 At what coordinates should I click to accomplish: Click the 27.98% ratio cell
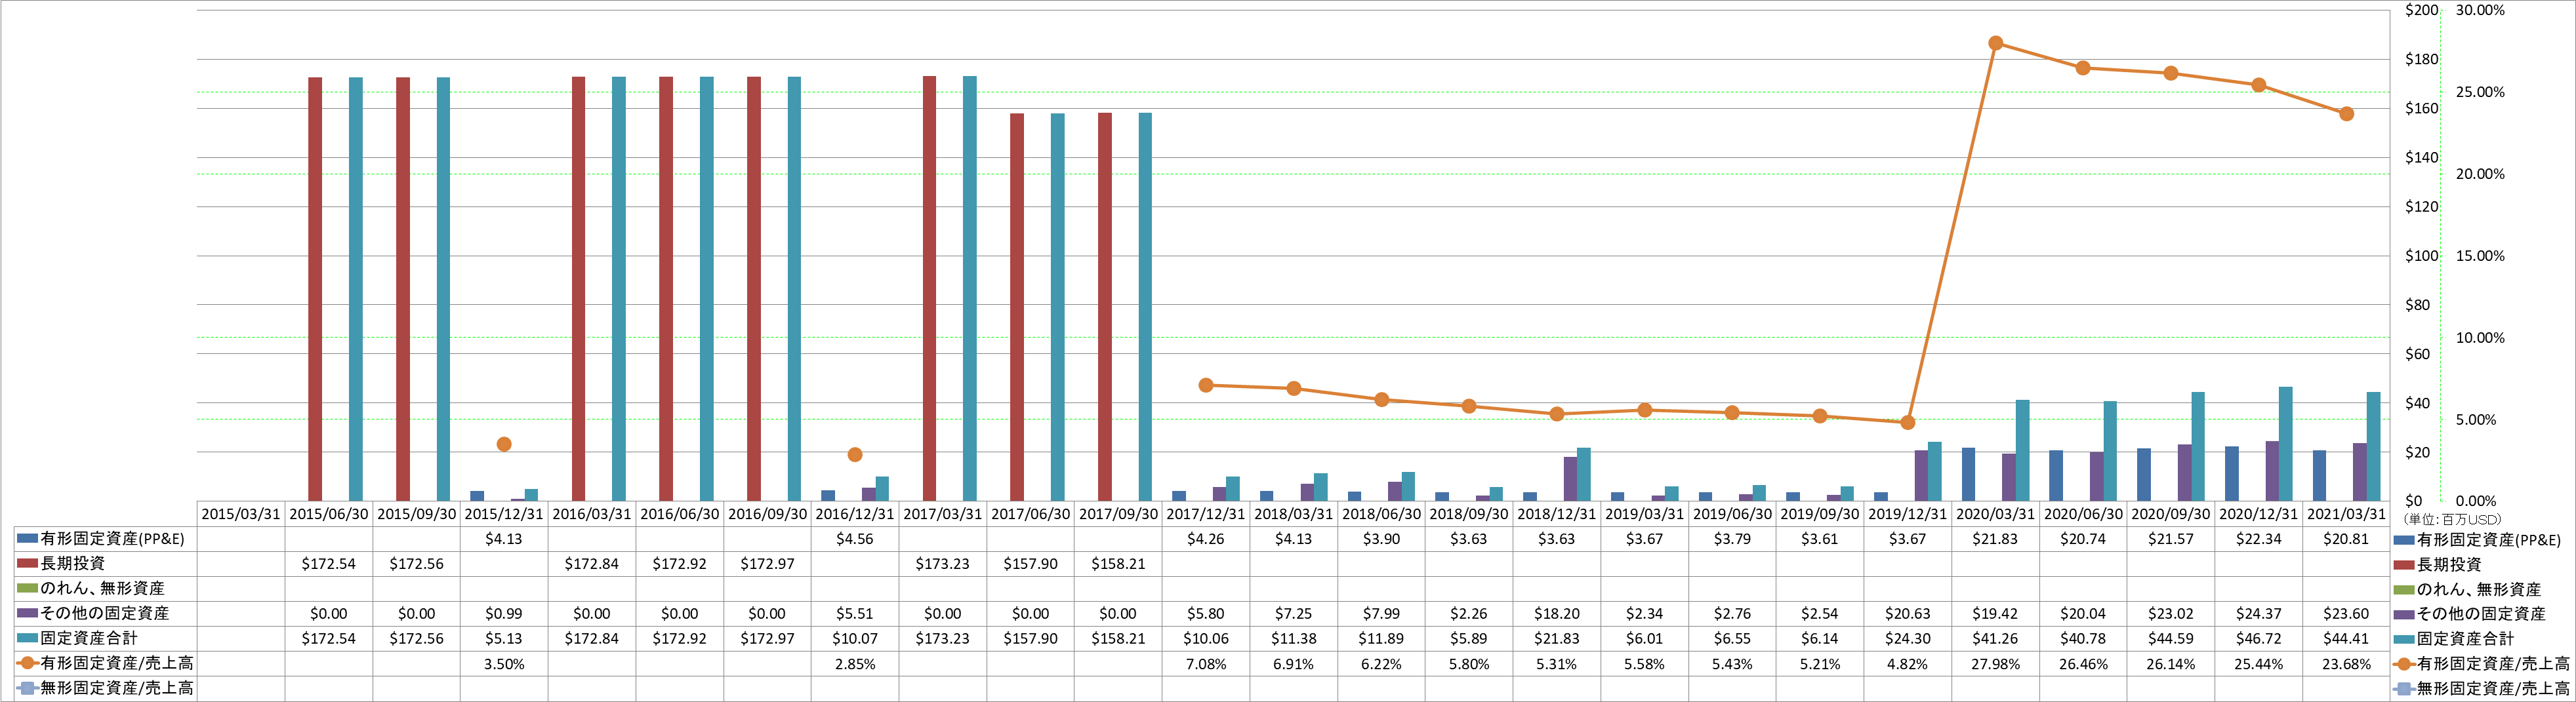click(x=1995, y=664)
